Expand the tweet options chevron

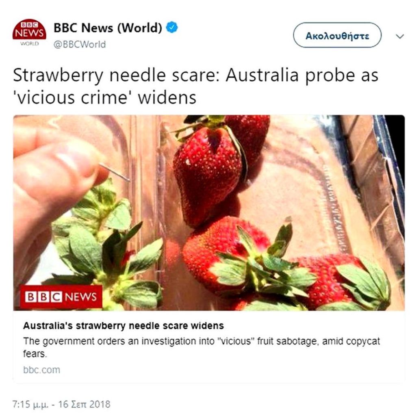point(400,36)
